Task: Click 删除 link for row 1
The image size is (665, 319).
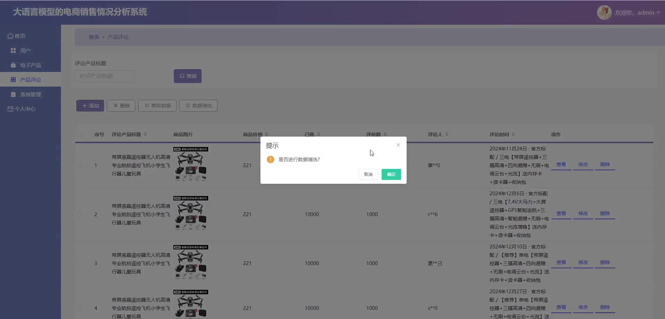Action: click(605, 164)
